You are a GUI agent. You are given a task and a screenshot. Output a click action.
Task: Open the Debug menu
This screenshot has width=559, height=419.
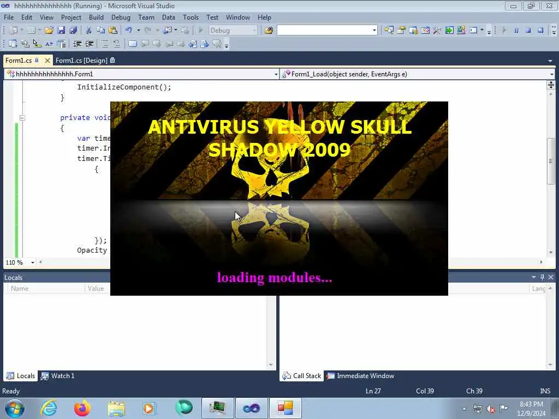pyautogui.click(x=121, y=17)
